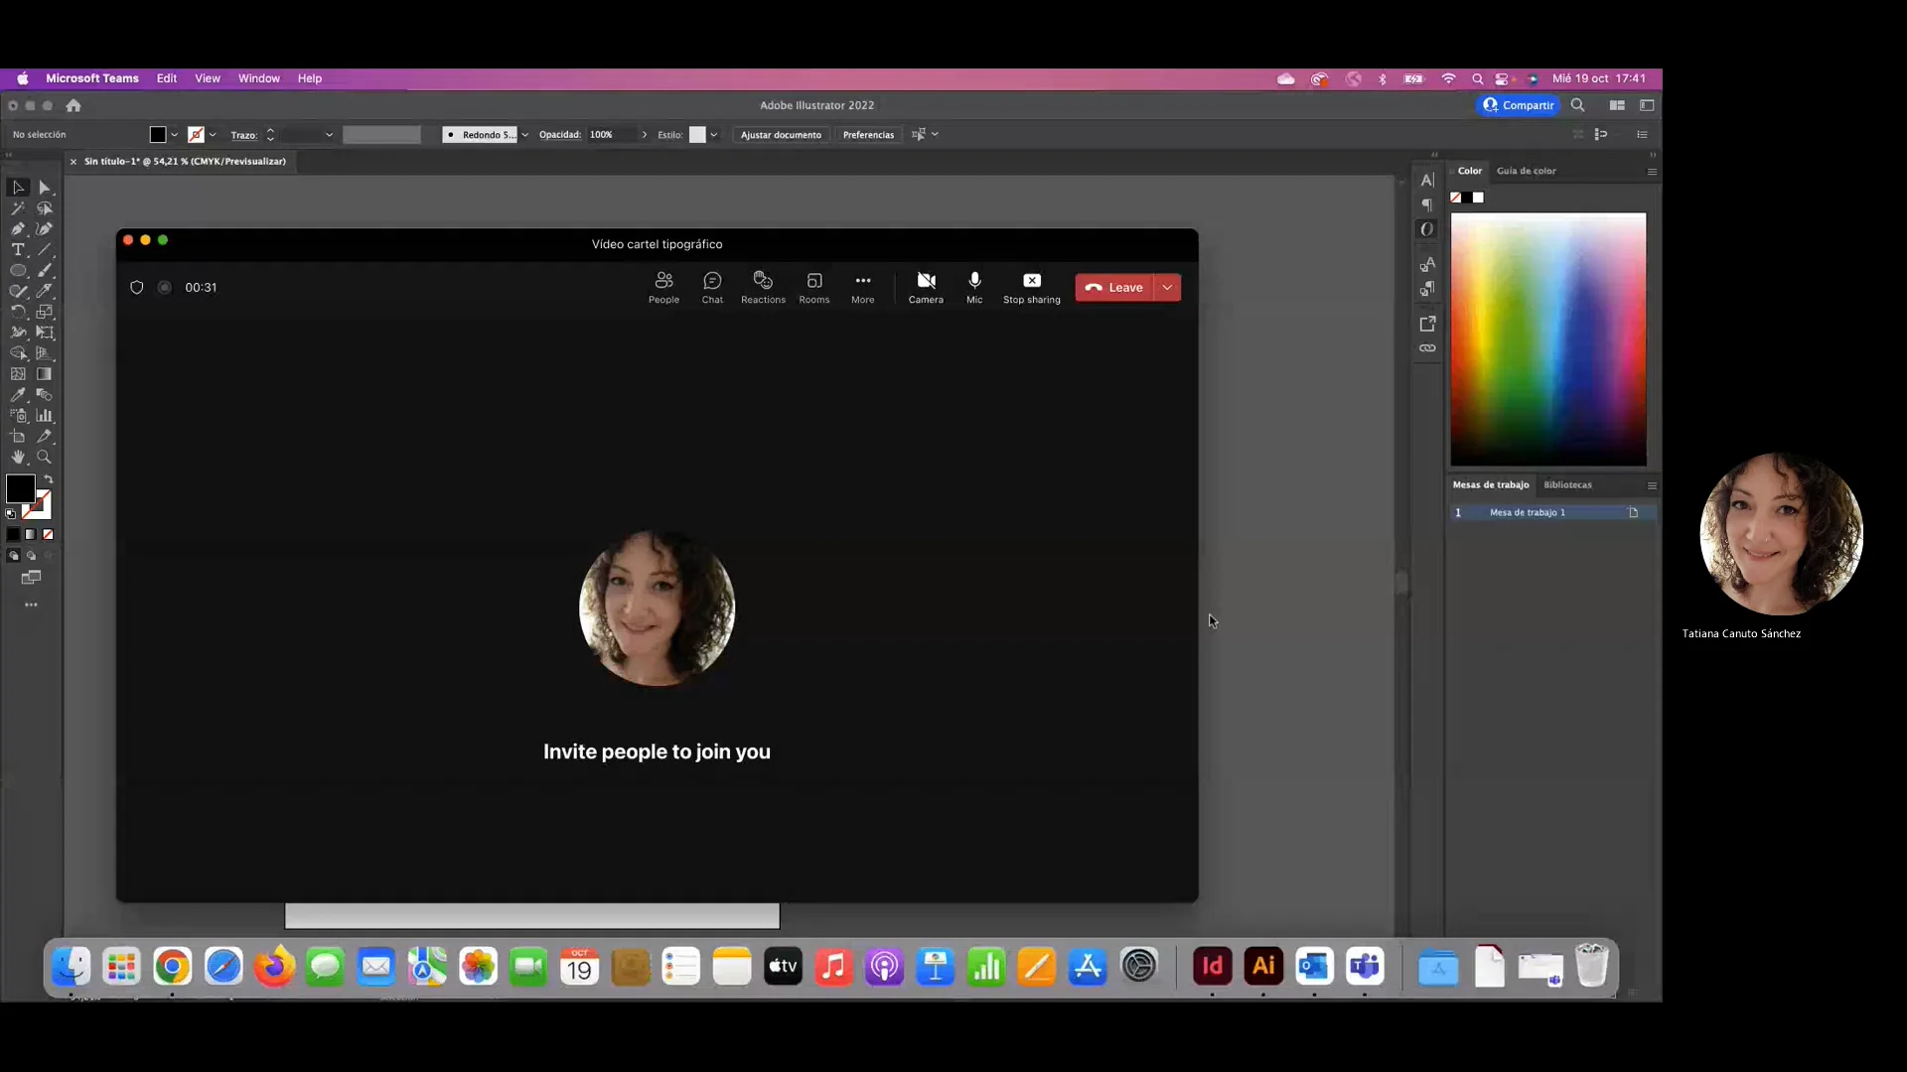Click the Ajustar documento button

pyautogui.click(x=781, y=135)
